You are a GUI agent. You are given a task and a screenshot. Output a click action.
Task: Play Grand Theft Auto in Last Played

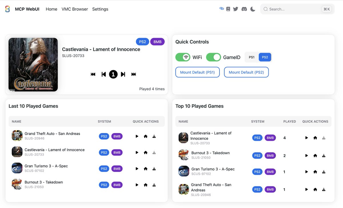[137, 136]
